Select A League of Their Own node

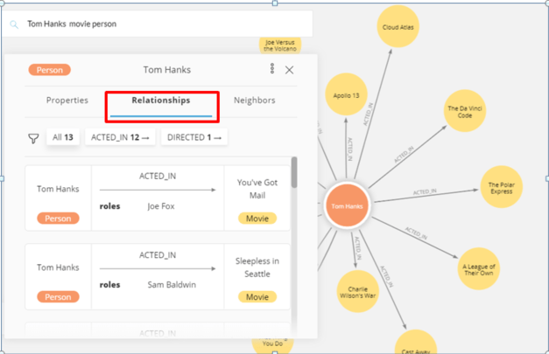pyautogui.click(x=479, y=269)
